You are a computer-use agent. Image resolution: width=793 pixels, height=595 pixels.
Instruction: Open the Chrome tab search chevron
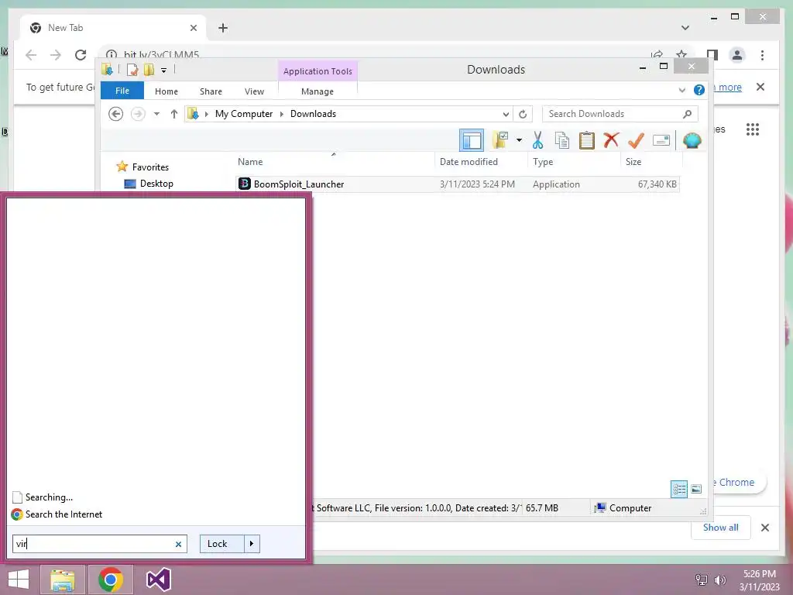[685, 28]
